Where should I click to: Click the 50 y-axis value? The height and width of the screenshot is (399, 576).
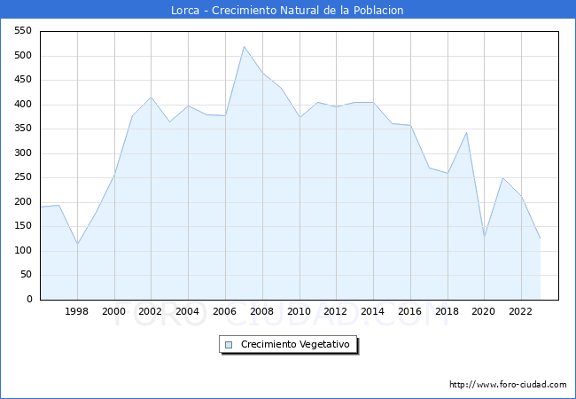click(x=26, y=275)
